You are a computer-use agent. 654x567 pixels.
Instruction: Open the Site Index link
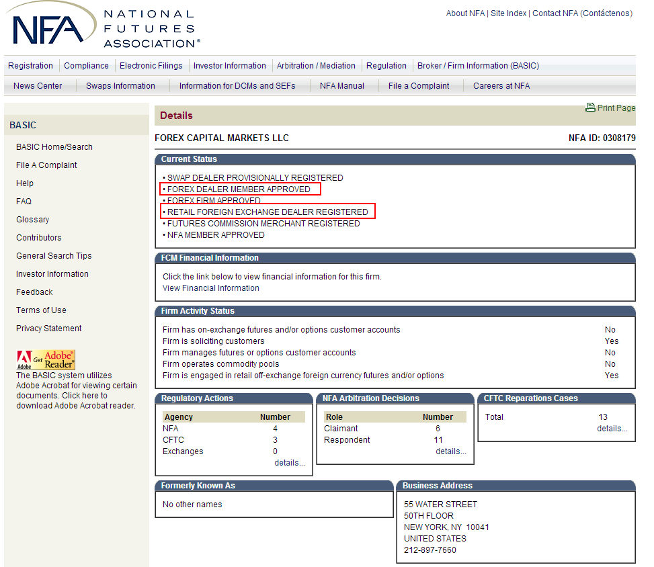pos(508,13)
